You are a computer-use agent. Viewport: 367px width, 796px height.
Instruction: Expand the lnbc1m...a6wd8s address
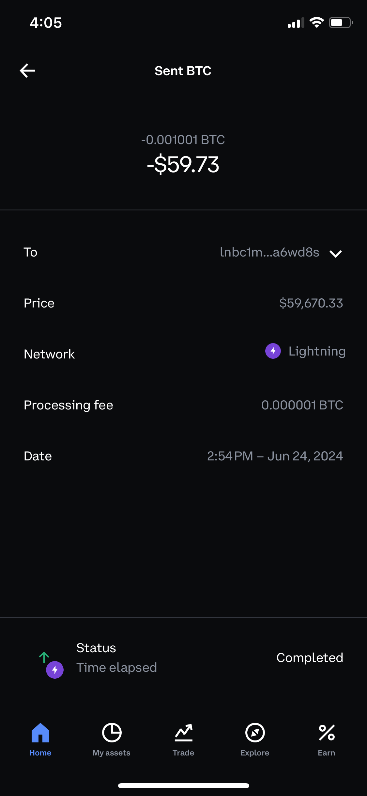point(269,252)
